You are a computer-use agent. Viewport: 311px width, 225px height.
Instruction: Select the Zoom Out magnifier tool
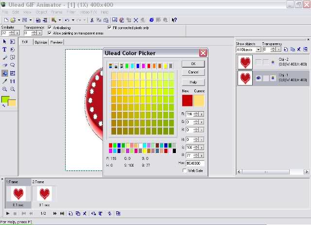13,89
